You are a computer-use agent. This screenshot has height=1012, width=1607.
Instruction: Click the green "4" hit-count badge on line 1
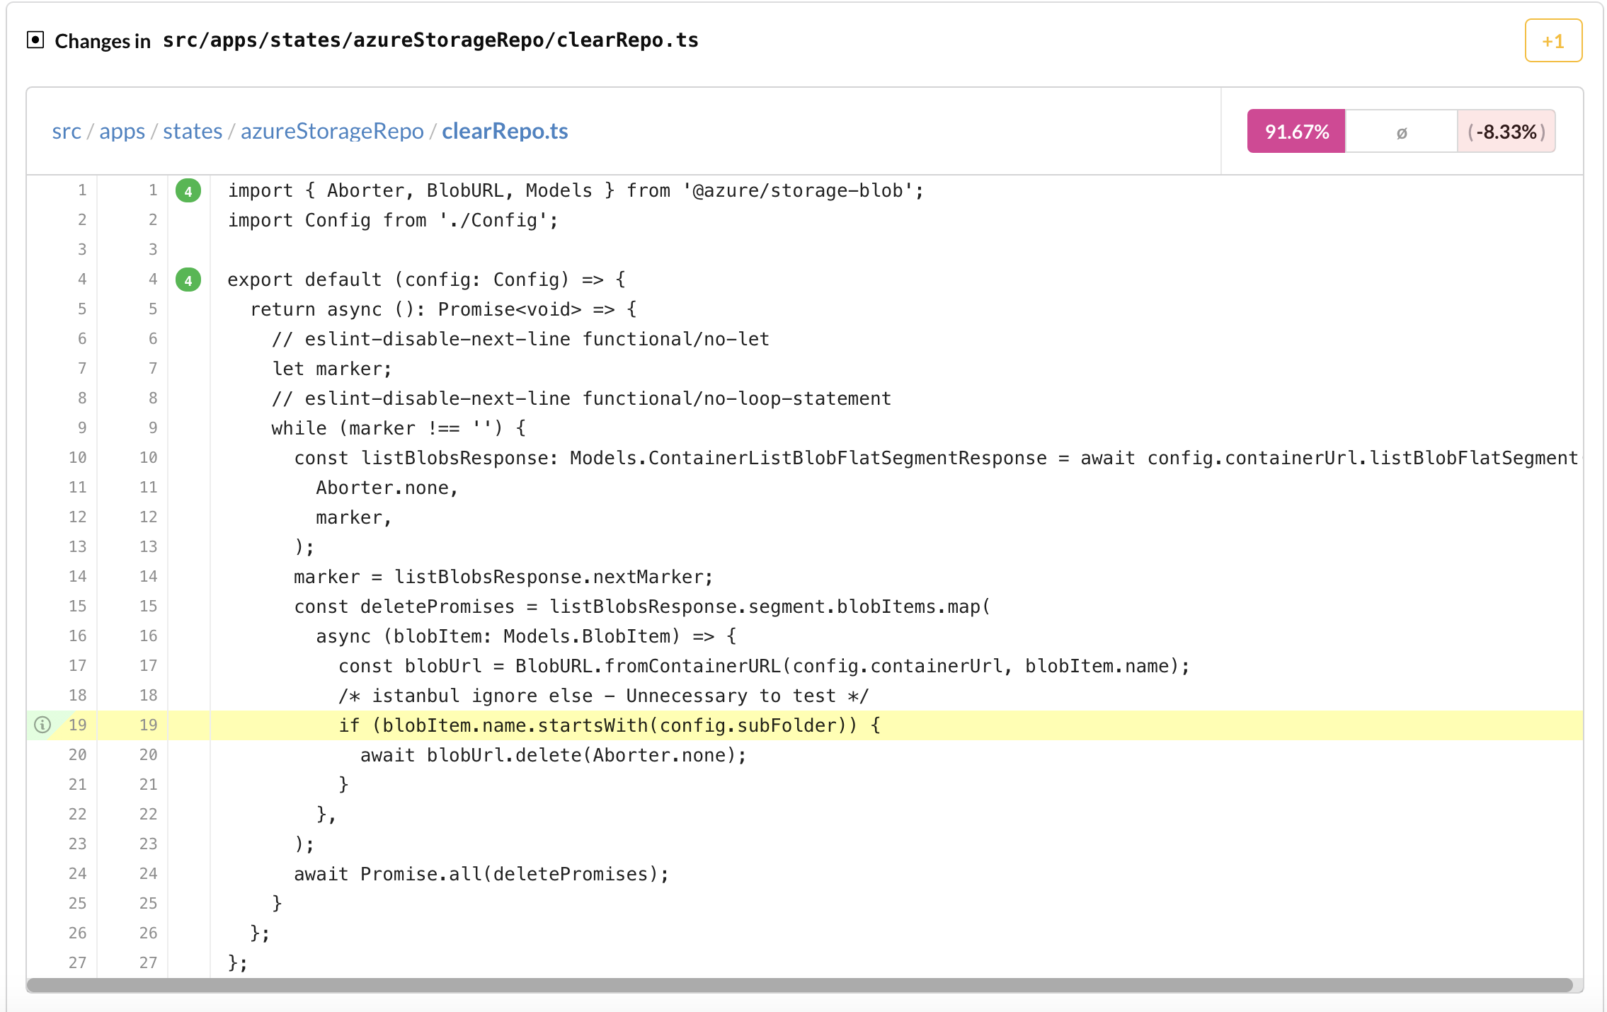tap(188, 190)
